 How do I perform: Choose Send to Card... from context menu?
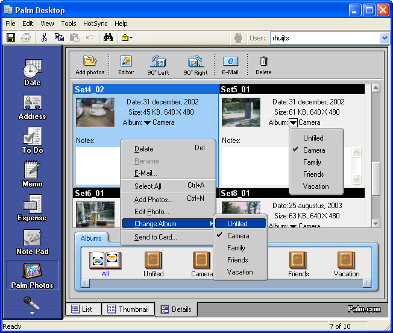[x=168, y=237]
